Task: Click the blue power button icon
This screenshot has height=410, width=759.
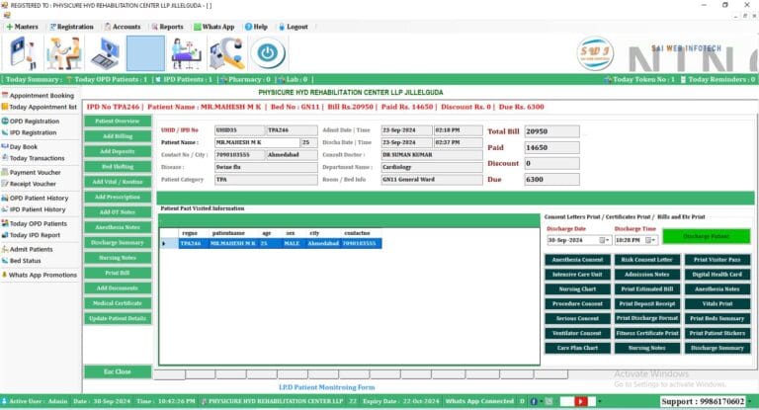Action: [268, 53]
